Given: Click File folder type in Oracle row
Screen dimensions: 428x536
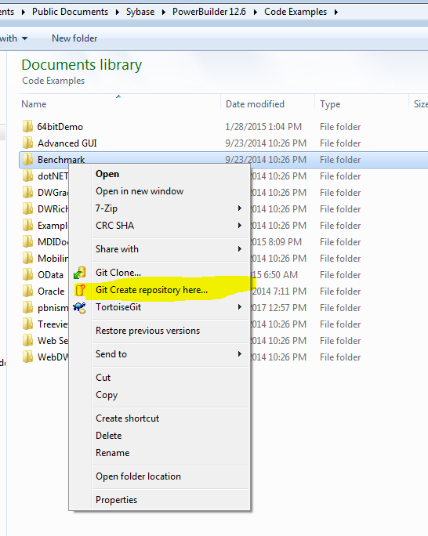Looking at the screenshot, I should coord(340,292).
